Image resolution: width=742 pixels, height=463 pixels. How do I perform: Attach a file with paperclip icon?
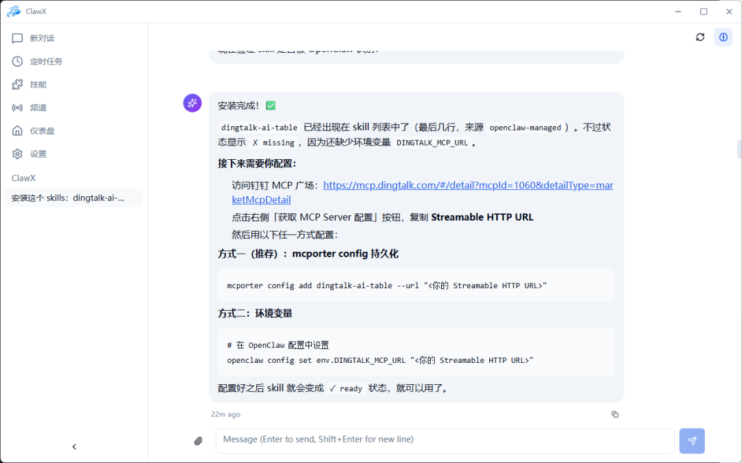(x=199, y=441)
